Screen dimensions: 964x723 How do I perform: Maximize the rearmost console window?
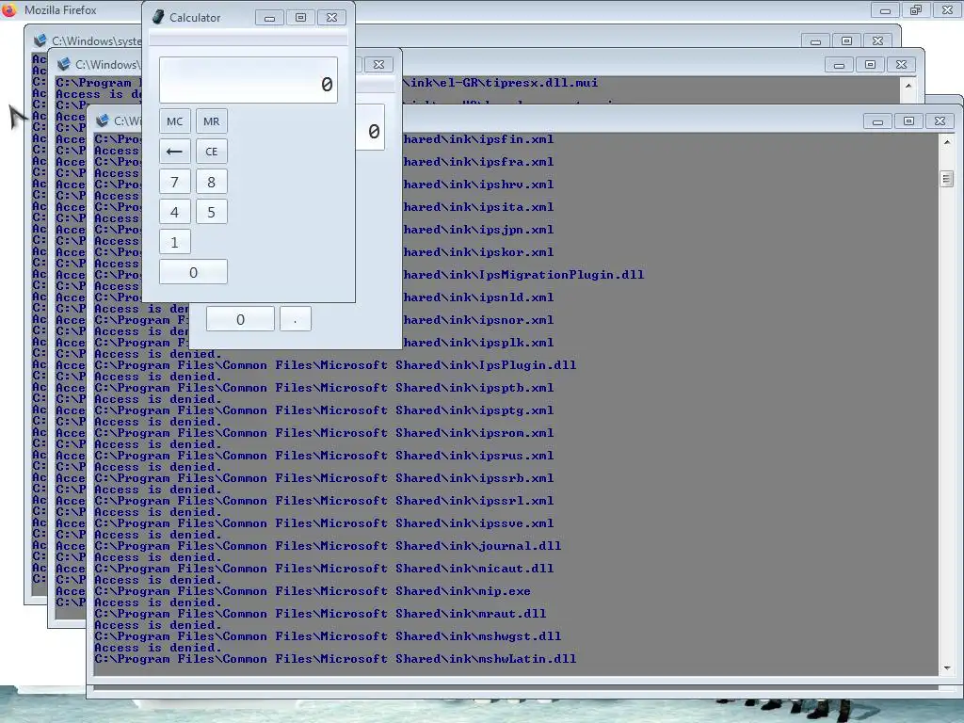pyautogui.click(x=847, y=41)
